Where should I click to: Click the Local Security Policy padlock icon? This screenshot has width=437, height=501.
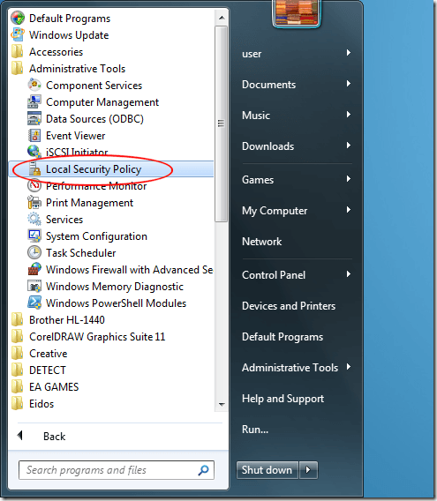coord(34,168)
